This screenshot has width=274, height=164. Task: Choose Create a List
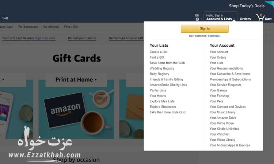click(159, 52)
